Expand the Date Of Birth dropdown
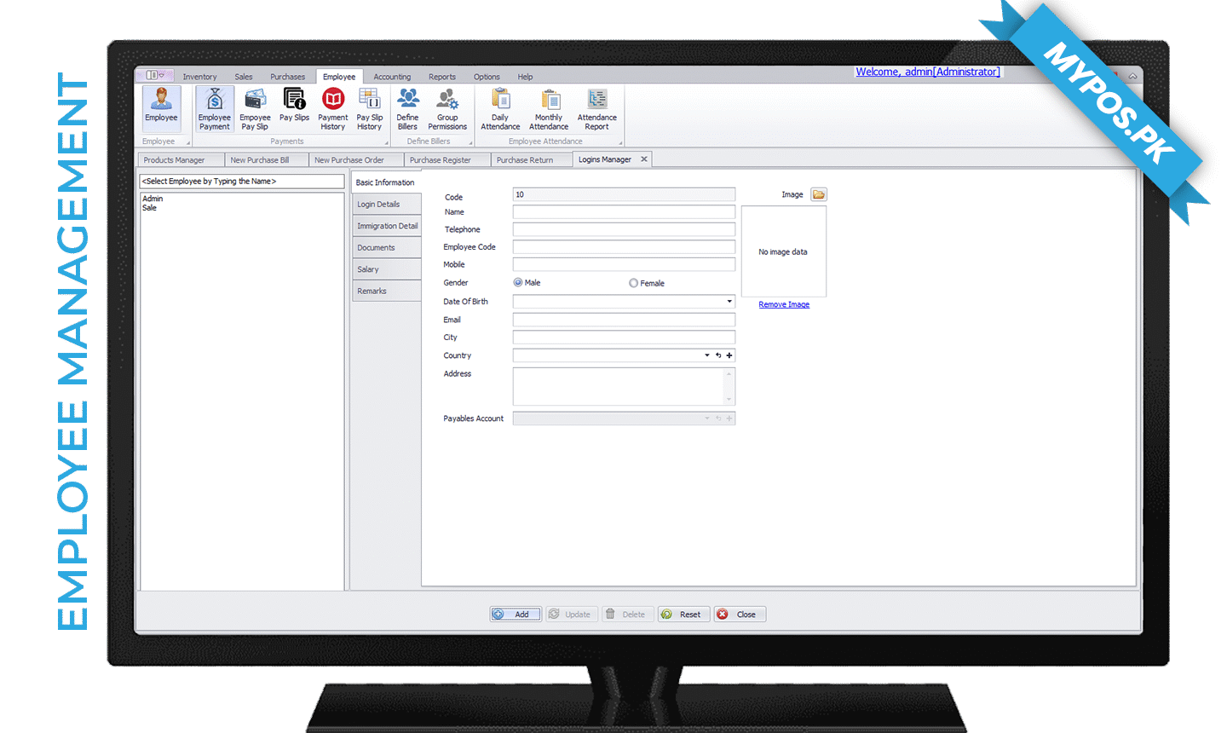Screen dimensions: 1227x733 [729, 302]
